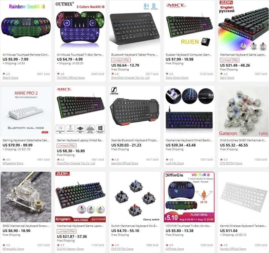The width and height of the screenshot is (269, 253).
Task: Go to MKzealots Store
Action: (x=13, y=163)
